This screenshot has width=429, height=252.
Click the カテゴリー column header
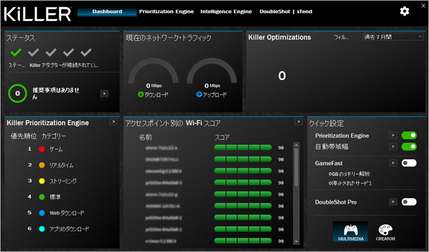54,136
